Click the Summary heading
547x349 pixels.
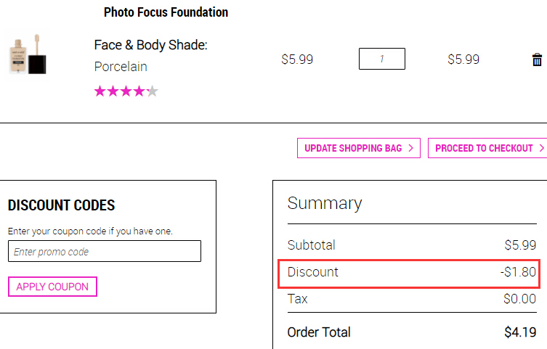(x=325, y=203)
